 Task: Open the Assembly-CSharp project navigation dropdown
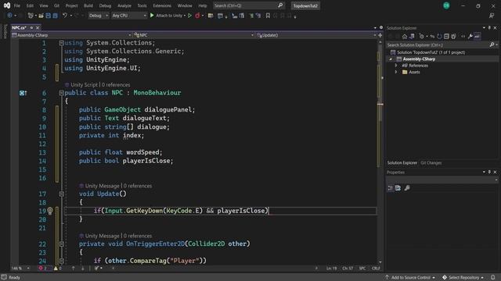point(71,35)
